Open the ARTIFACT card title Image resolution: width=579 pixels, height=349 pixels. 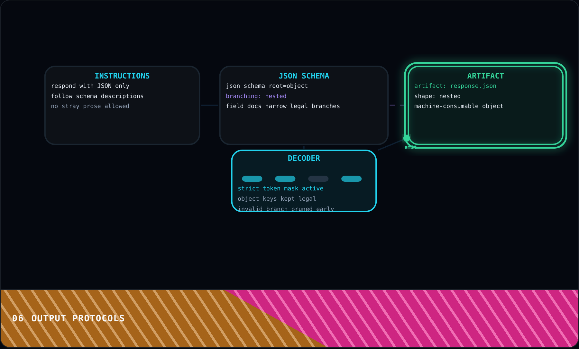[x=485, y=76]
